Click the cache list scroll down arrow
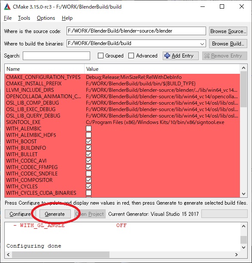This screenshot has width=252, height=263. pyautogui.click(x=243, y=194)
